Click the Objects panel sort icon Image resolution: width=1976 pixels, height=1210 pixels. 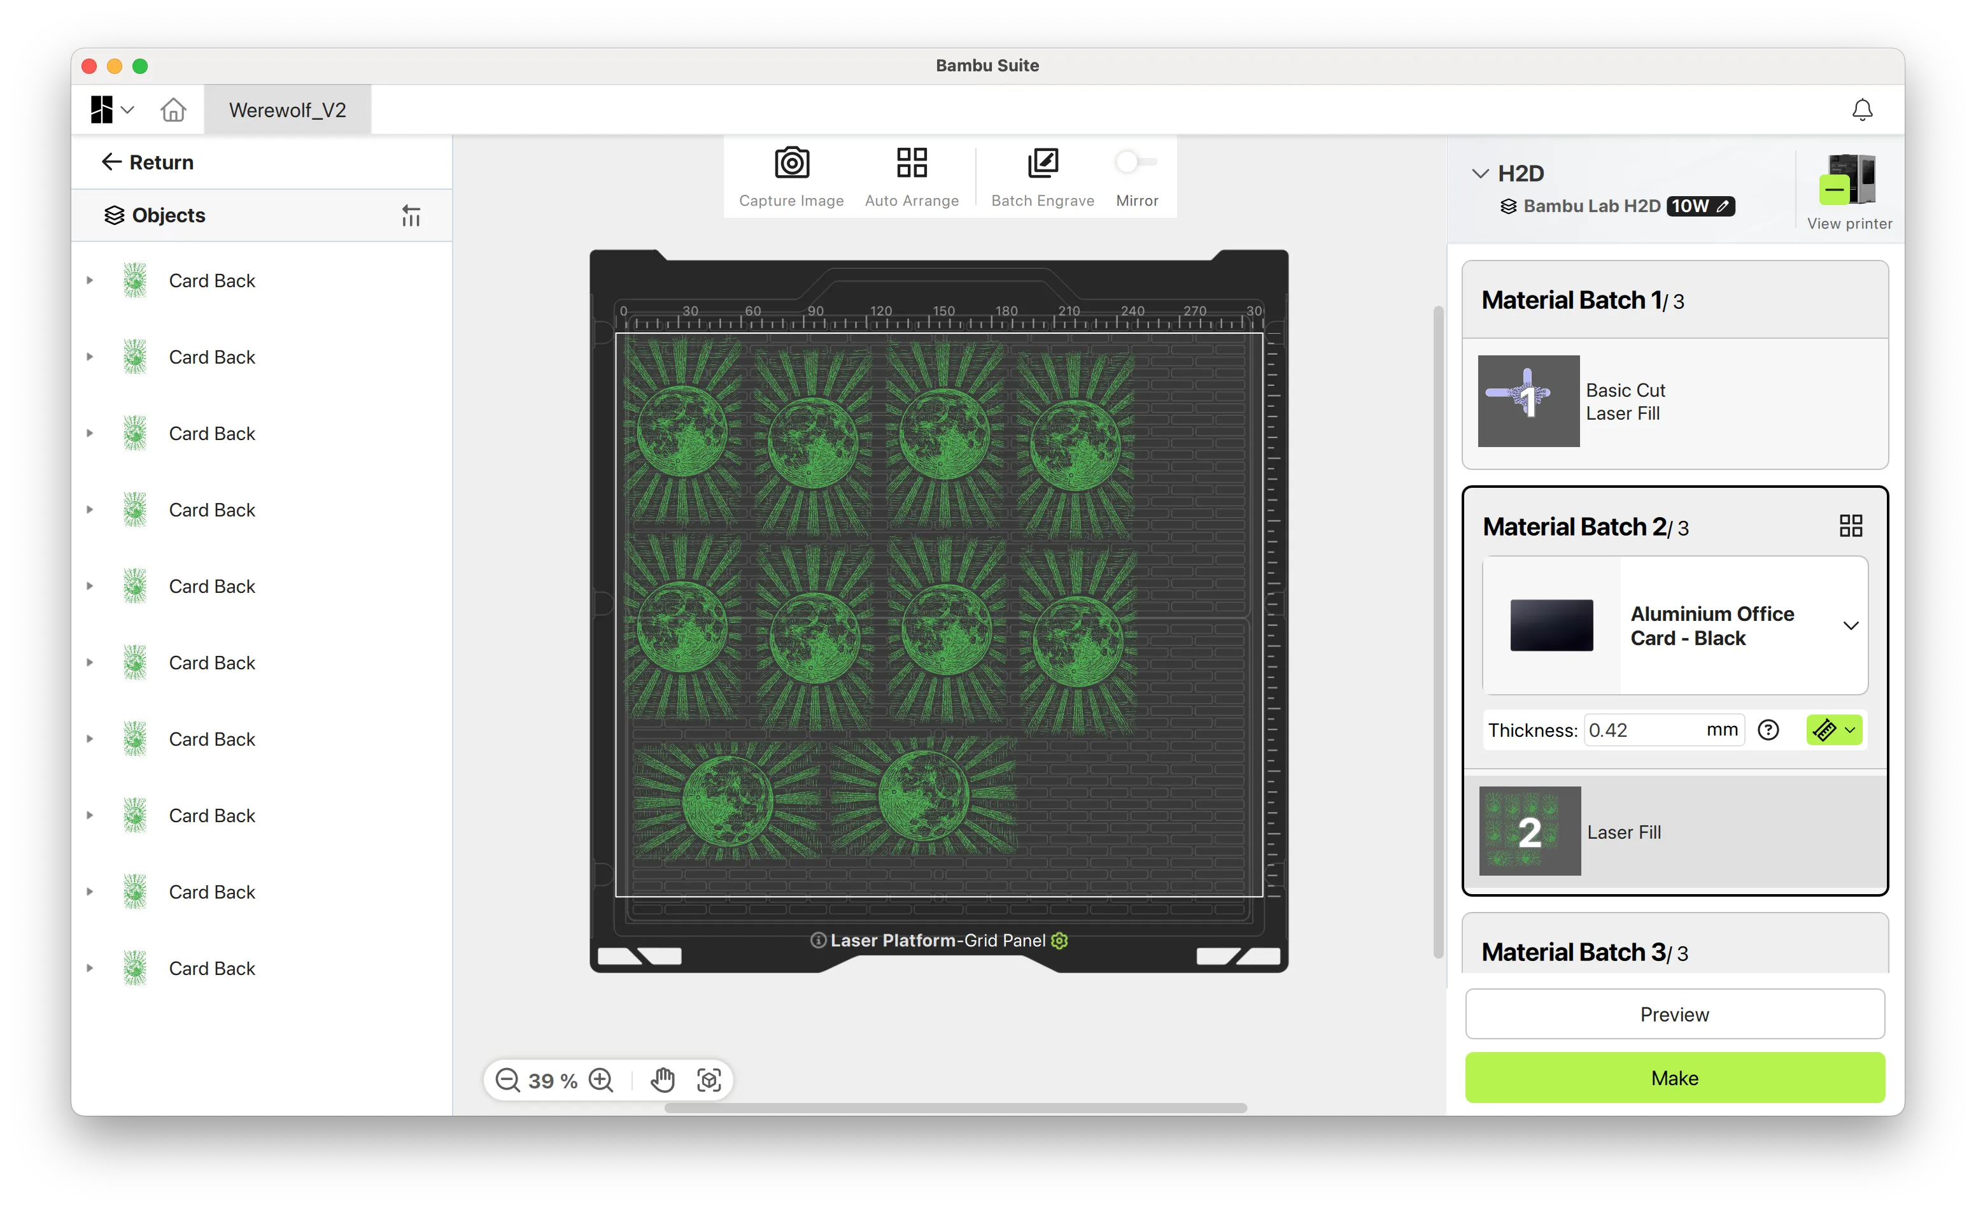coord(411,215)
